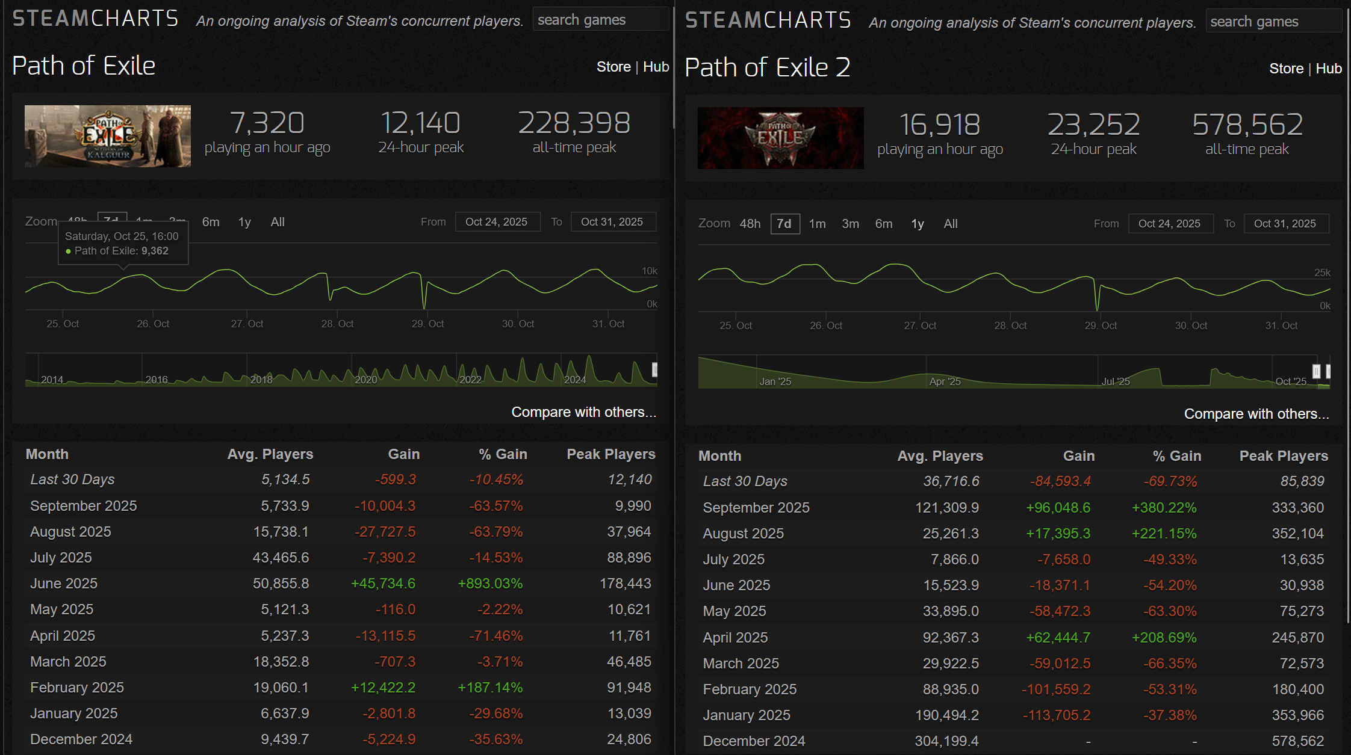Click the From date Oct 24, 2025 on right chart
Viewport: 1351px width, 755px height.
pyautogui.click(x=1169, y=224)
